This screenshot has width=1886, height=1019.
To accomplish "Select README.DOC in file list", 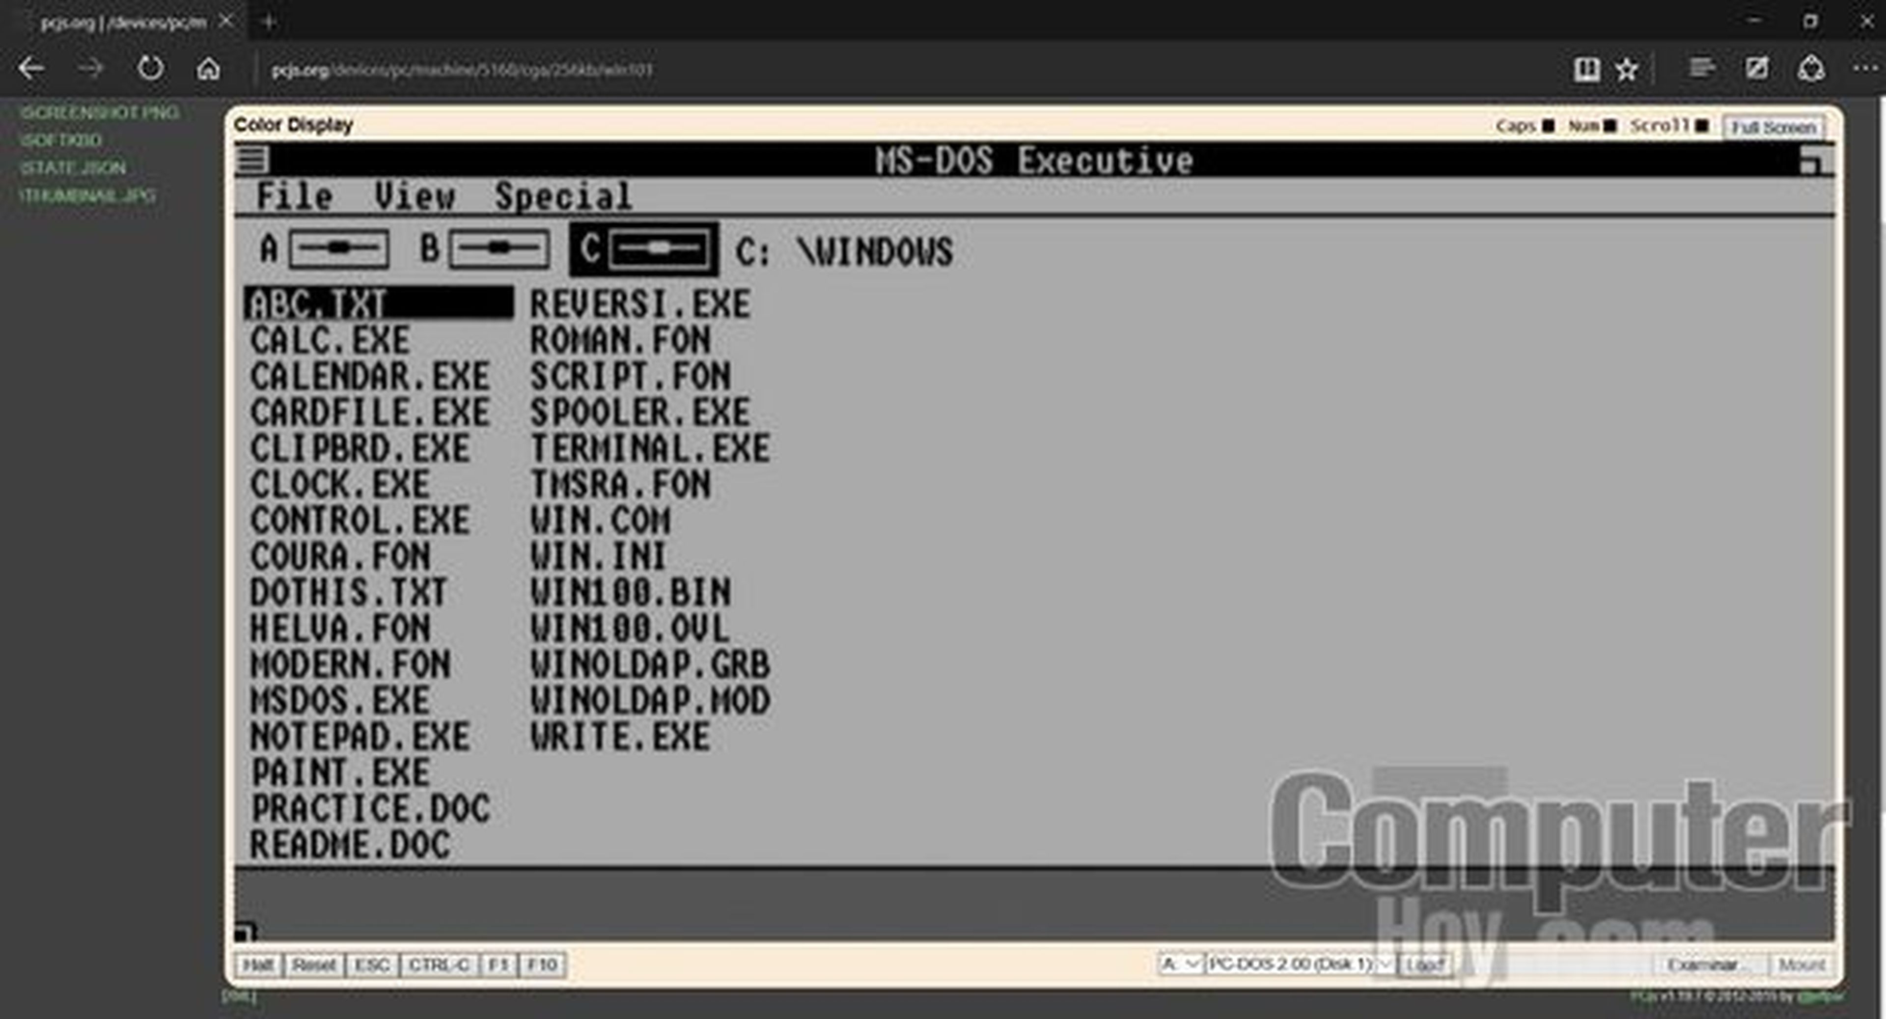I will coord(350,845).
